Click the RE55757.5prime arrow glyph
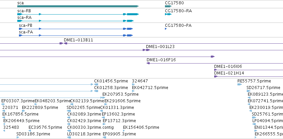This screenshot has width=283, height=139. [x=239, y=84]
